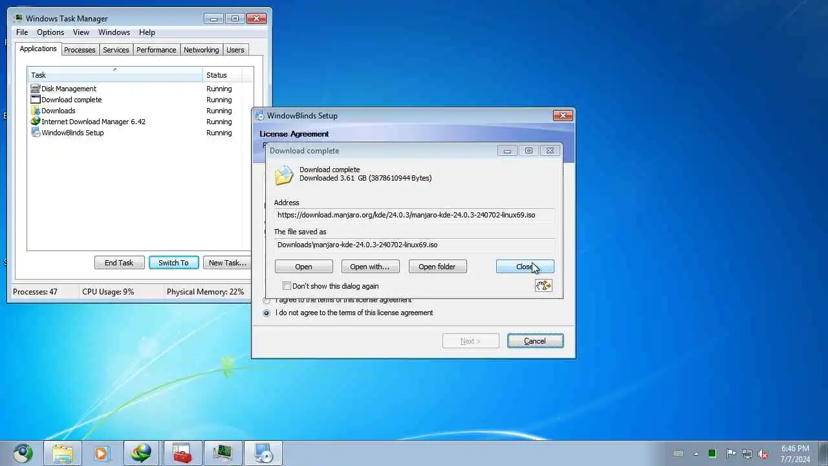Screen dimensions: 828x466
Task: Click the Disk Management task icon
Action: [x=36, y=89]
